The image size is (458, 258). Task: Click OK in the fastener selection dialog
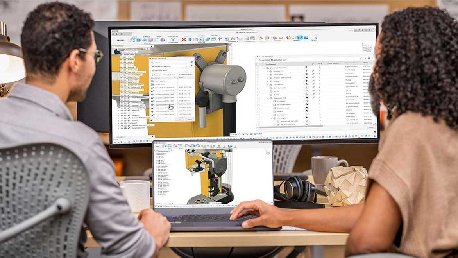pyautogui.click(x=180, y=119)
